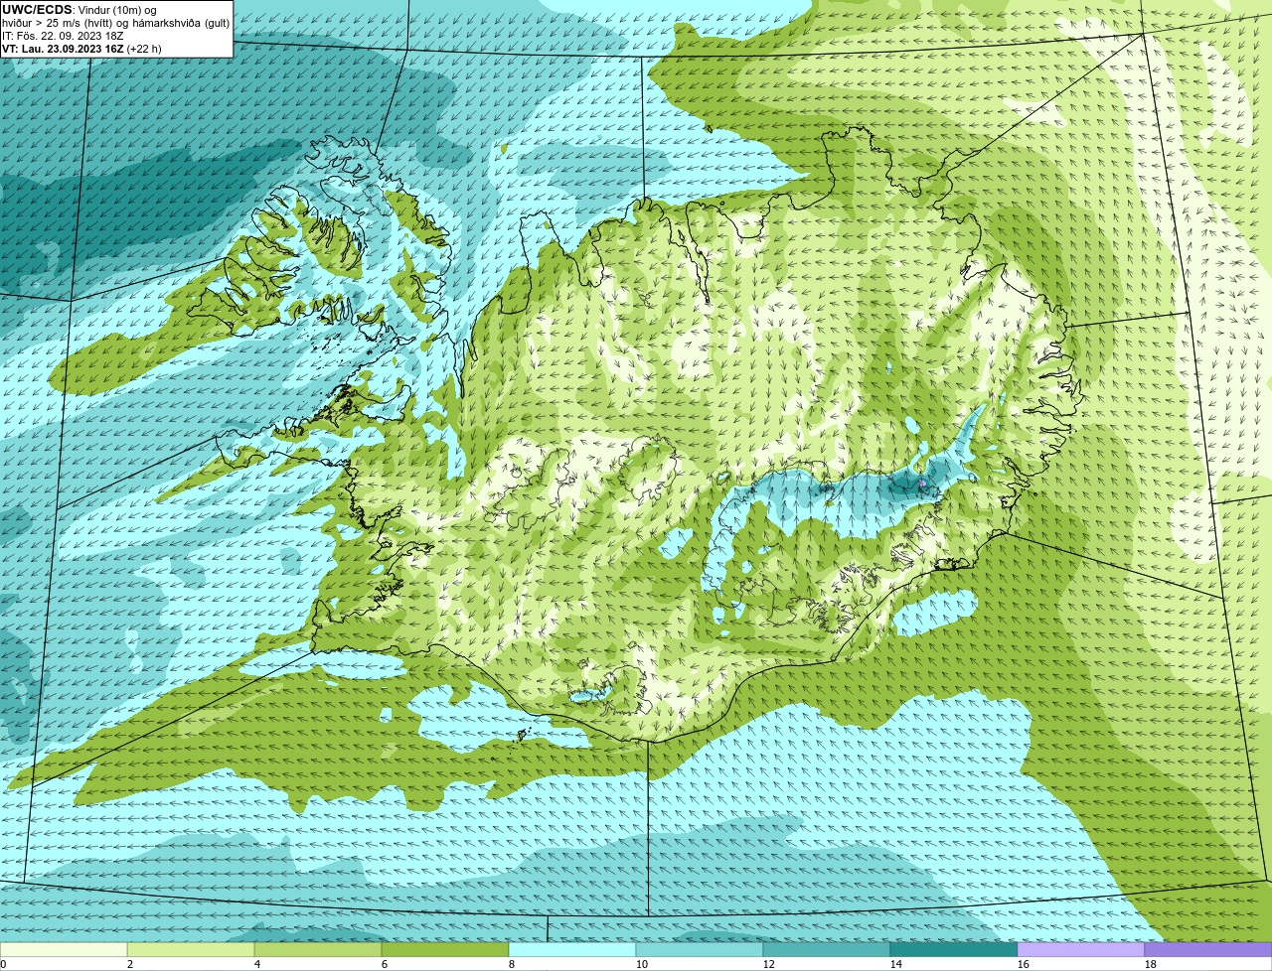Click the light teal 10–12 m/s legend swatch
The width and height of the screenshot is (1272, 971).
point(700,949)
